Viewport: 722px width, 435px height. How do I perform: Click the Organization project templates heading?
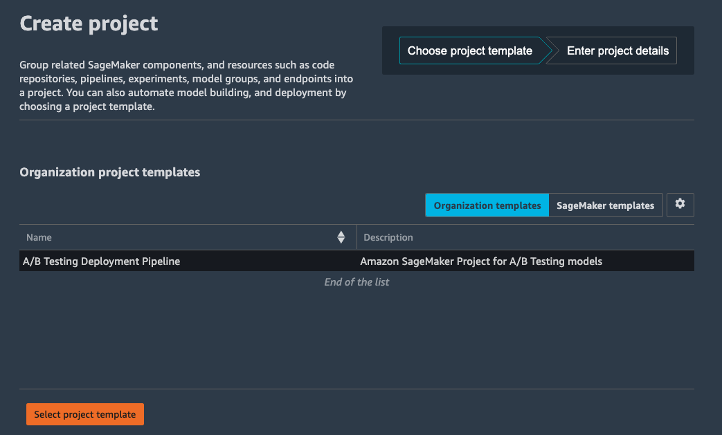tap(109, 172)
